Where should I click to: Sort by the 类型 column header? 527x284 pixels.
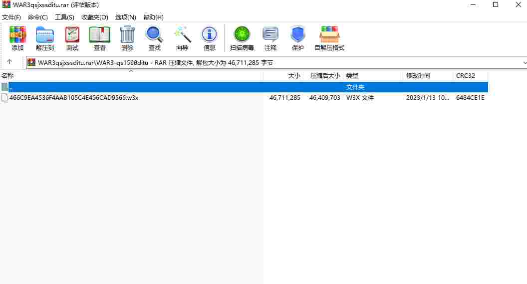373,76
